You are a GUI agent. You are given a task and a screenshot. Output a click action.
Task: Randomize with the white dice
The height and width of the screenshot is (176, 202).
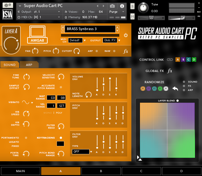coord(166,89)
